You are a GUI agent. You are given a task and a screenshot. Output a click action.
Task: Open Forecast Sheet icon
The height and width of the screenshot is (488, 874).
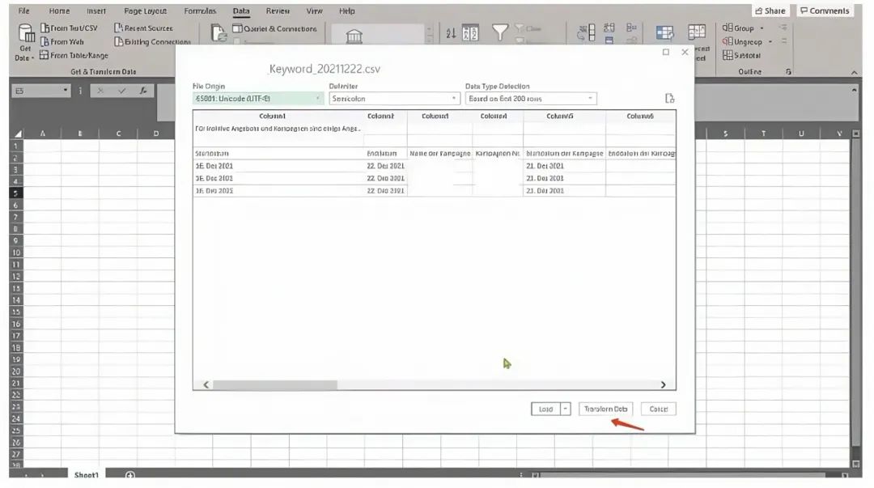(x=697, y=32)
